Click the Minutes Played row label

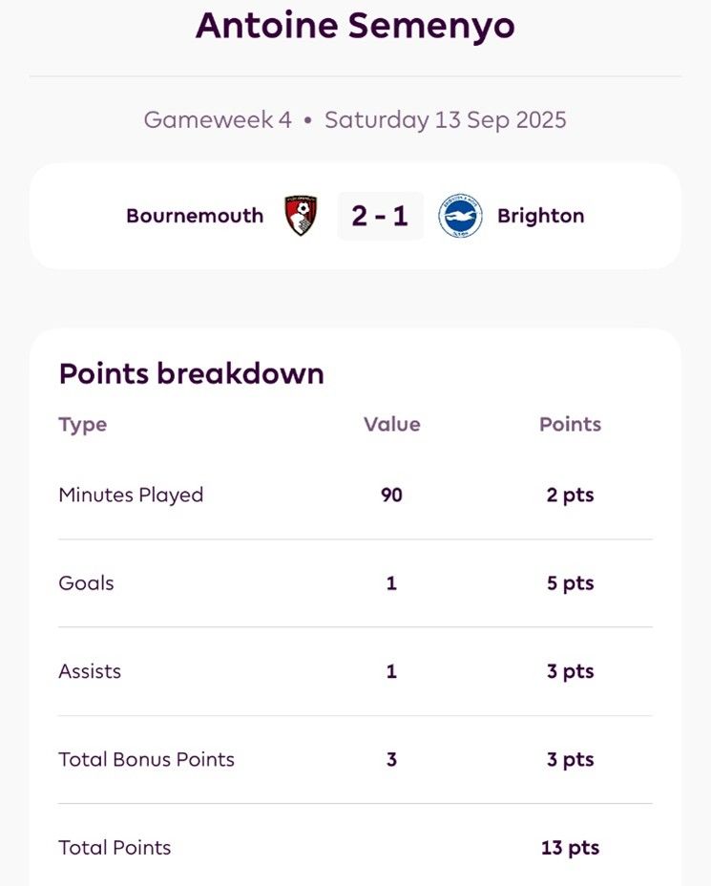coord(131,496)
